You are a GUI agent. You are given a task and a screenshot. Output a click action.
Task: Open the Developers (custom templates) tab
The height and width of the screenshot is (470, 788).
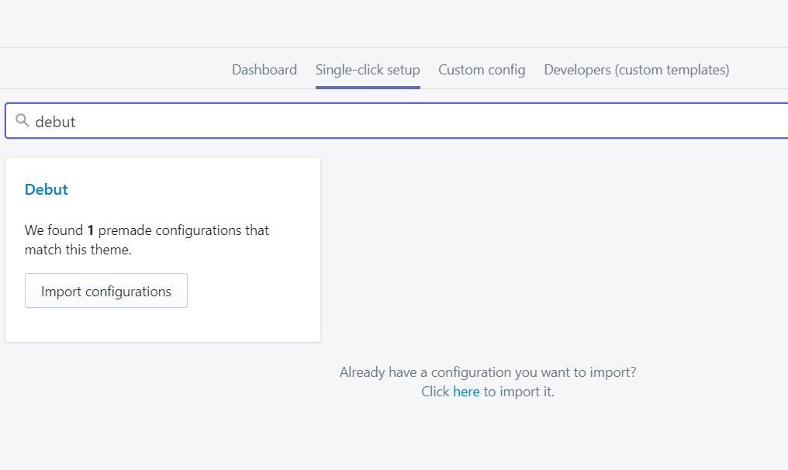[637, 70]
